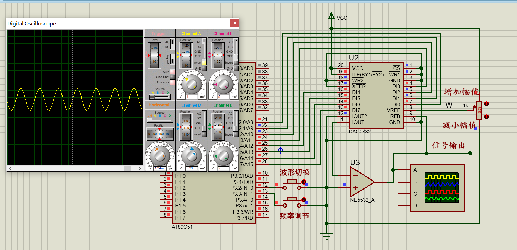Click the U3 reference label
The height and width of the screenshot is (250, 517).
click(x=355, y=162)
